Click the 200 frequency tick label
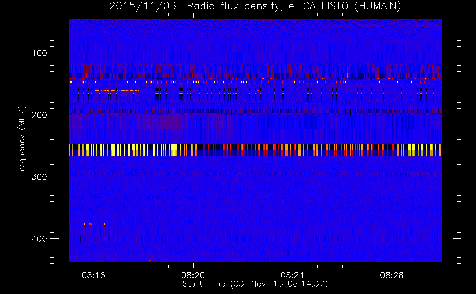476x294 pixels. pos(39,115)
